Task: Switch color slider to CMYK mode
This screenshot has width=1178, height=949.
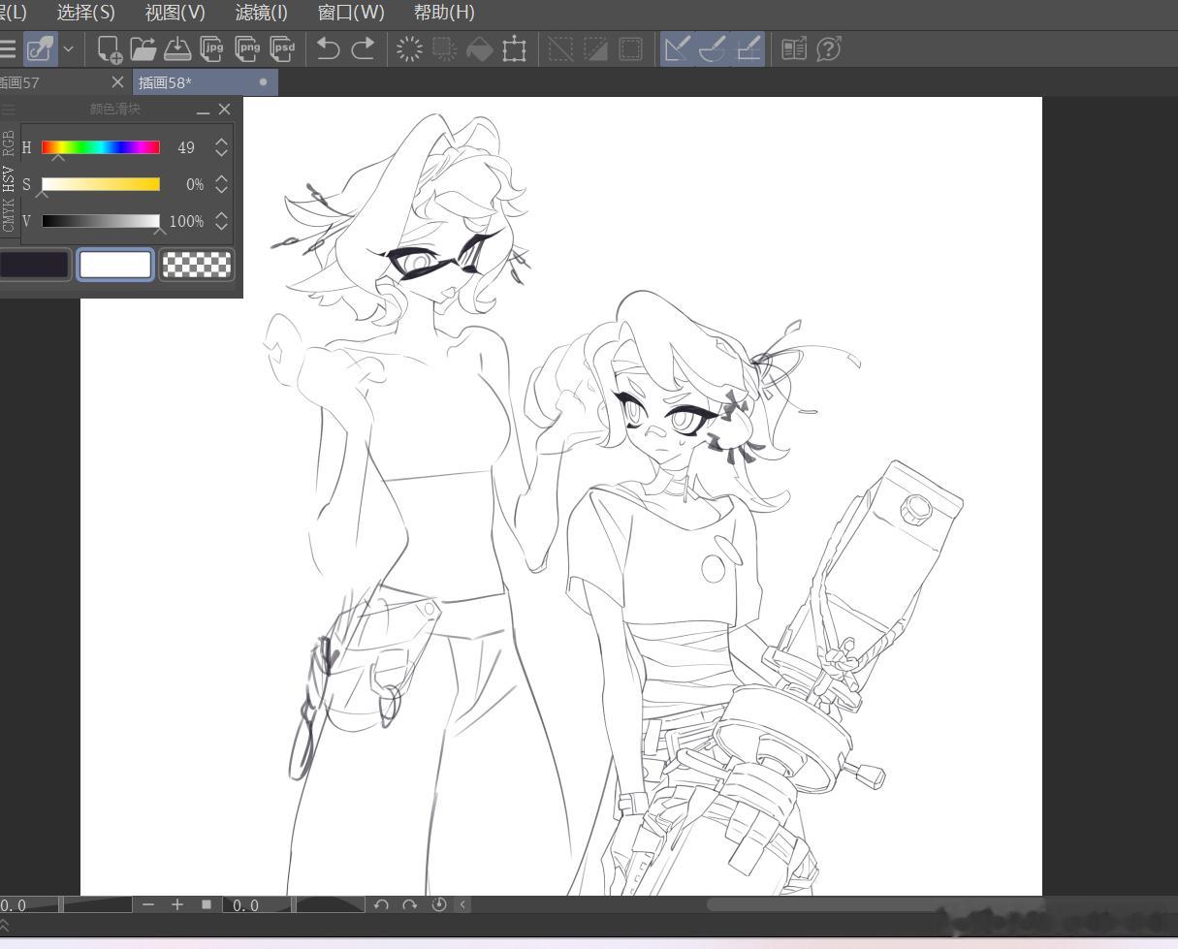Action: [x=10, y=214]
